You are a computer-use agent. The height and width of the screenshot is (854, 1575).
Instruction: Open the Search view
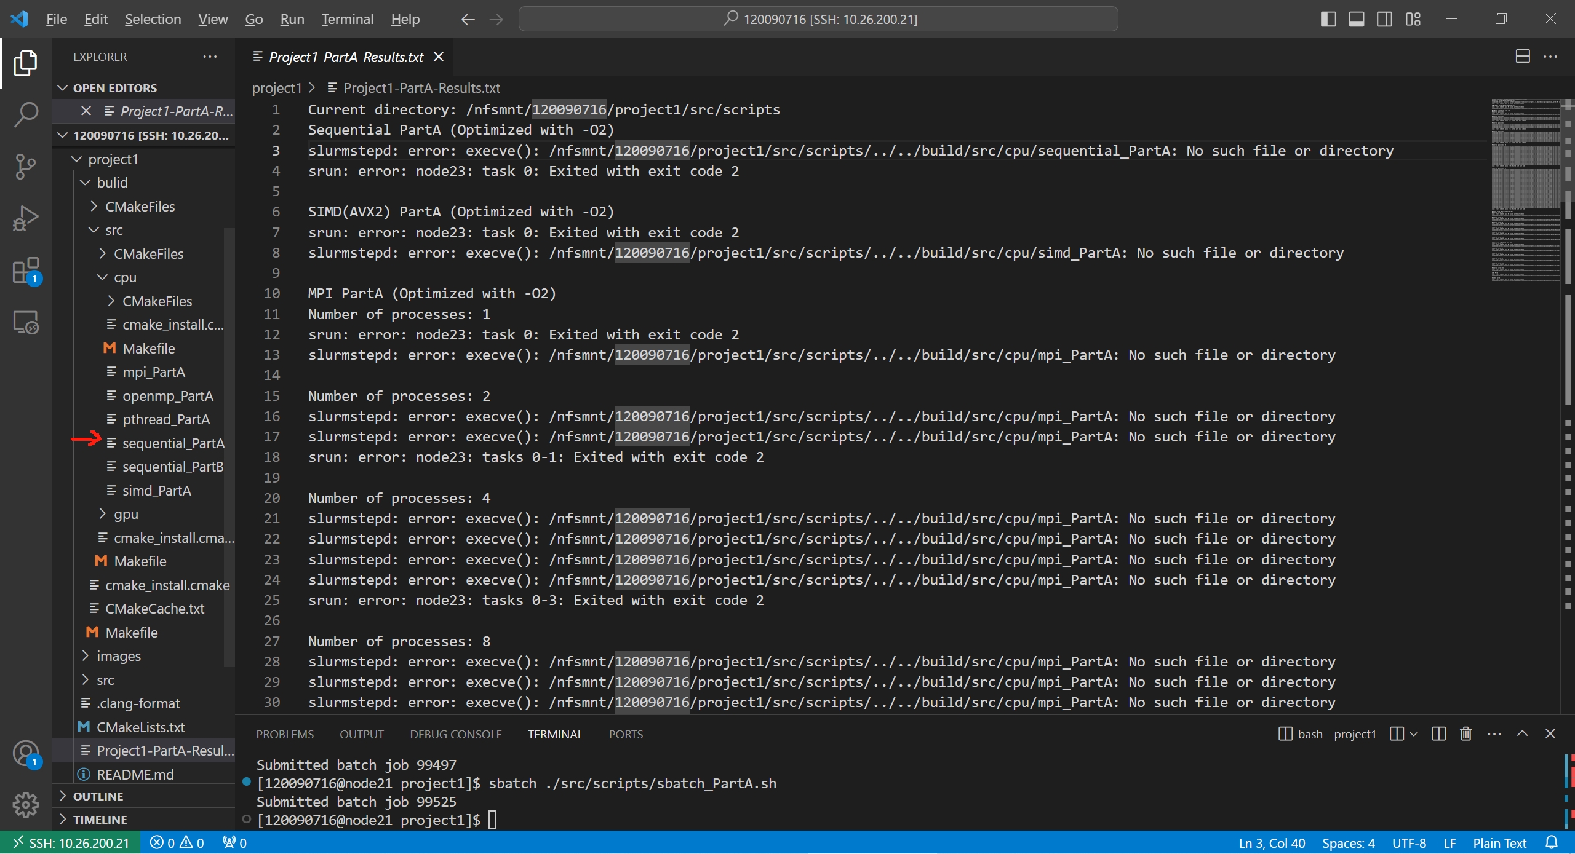pos(25,114)
